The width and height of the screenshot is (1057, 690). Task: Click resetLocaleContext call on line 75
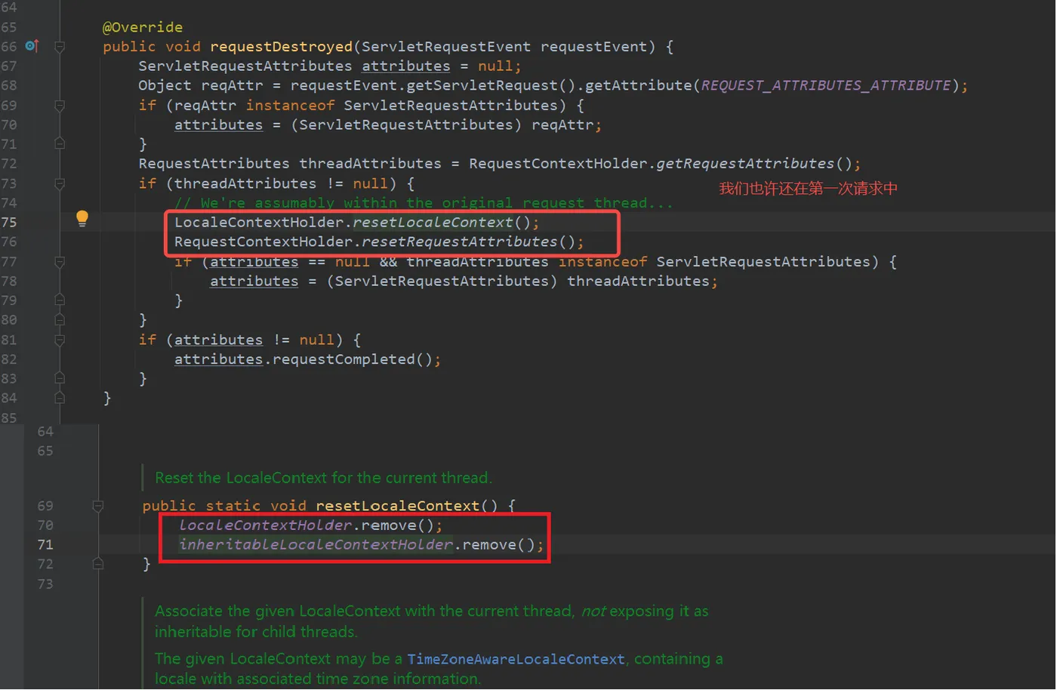[433, 223]
